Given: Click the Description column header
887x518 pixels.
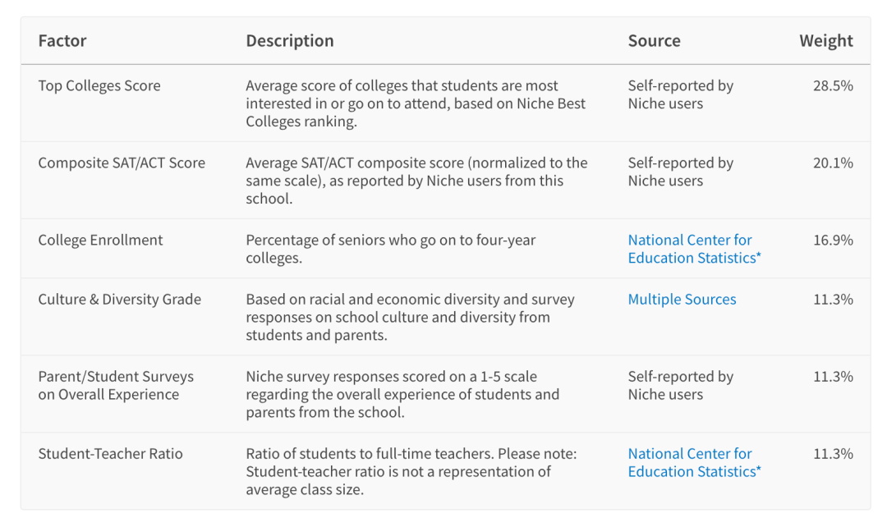Looking at the screenshot, I should coord(290,41).
